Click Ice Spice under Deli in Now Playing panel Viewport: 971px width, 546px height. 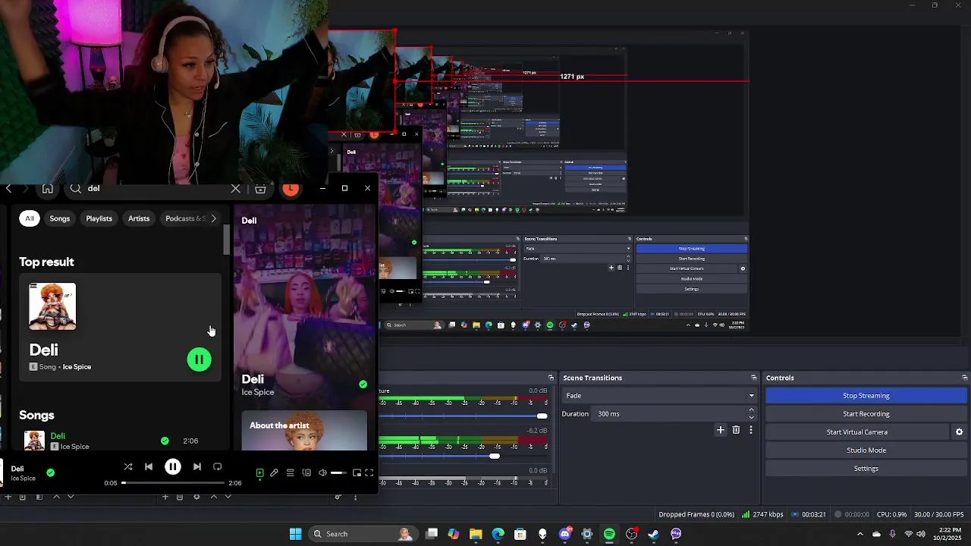click(x=258, y=392)
